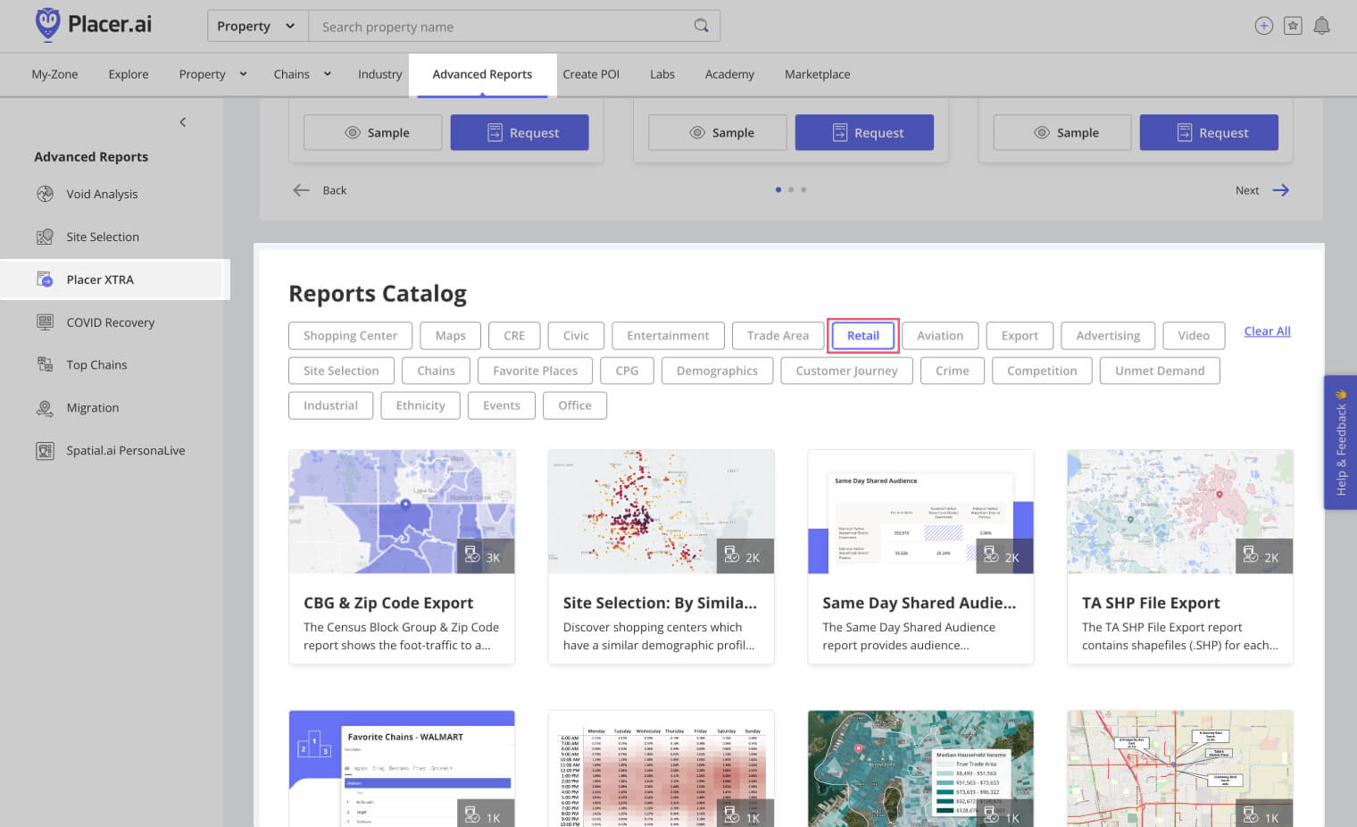This screenshot has width=1357, height=827.
Task: Click the Void Analysis sidebar icon
Action: 45,194
